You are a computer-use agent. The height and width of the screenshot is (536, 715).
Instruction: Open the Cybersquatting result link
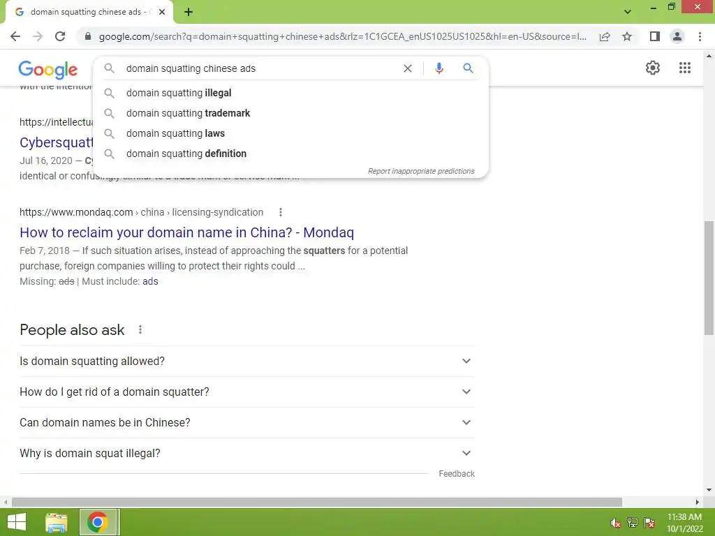point(56,142)
